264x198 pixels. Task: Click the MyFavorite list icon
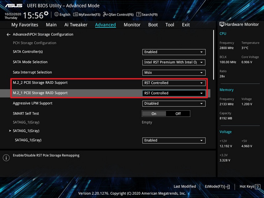(76, 15)
